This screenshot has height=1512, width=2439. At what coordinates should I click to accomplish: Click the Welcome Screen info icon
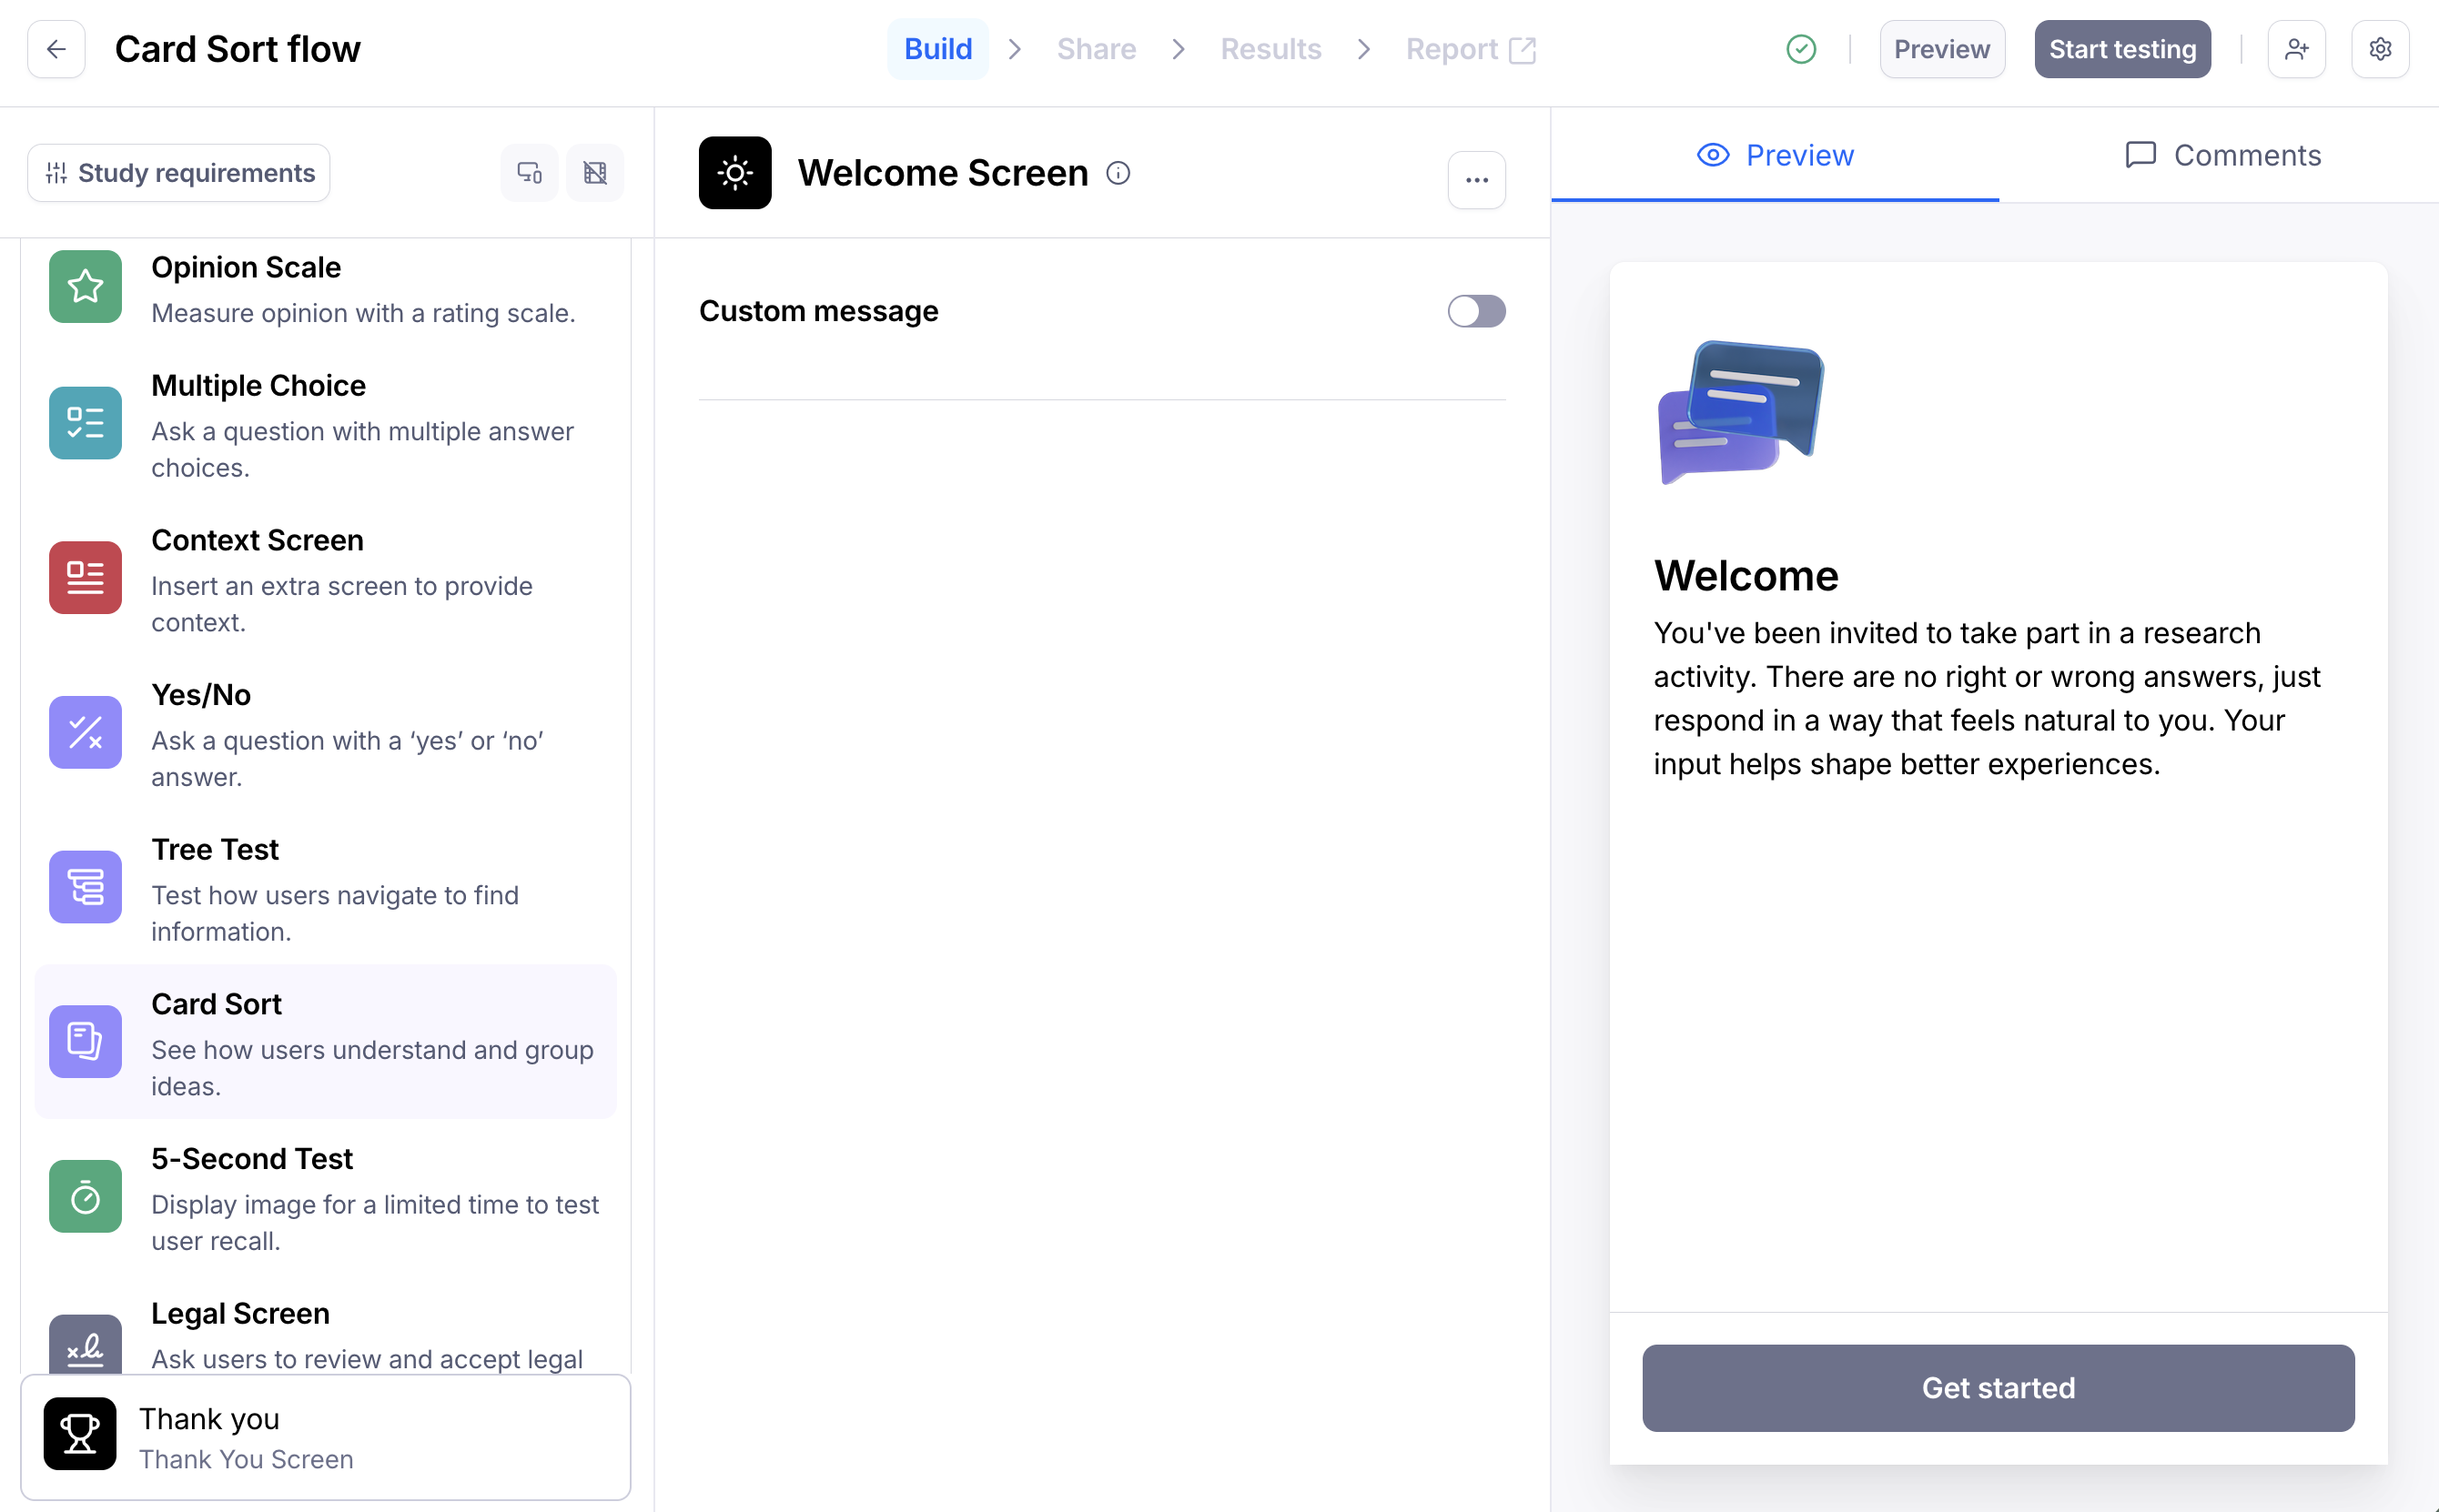(x=1118, y=173)
